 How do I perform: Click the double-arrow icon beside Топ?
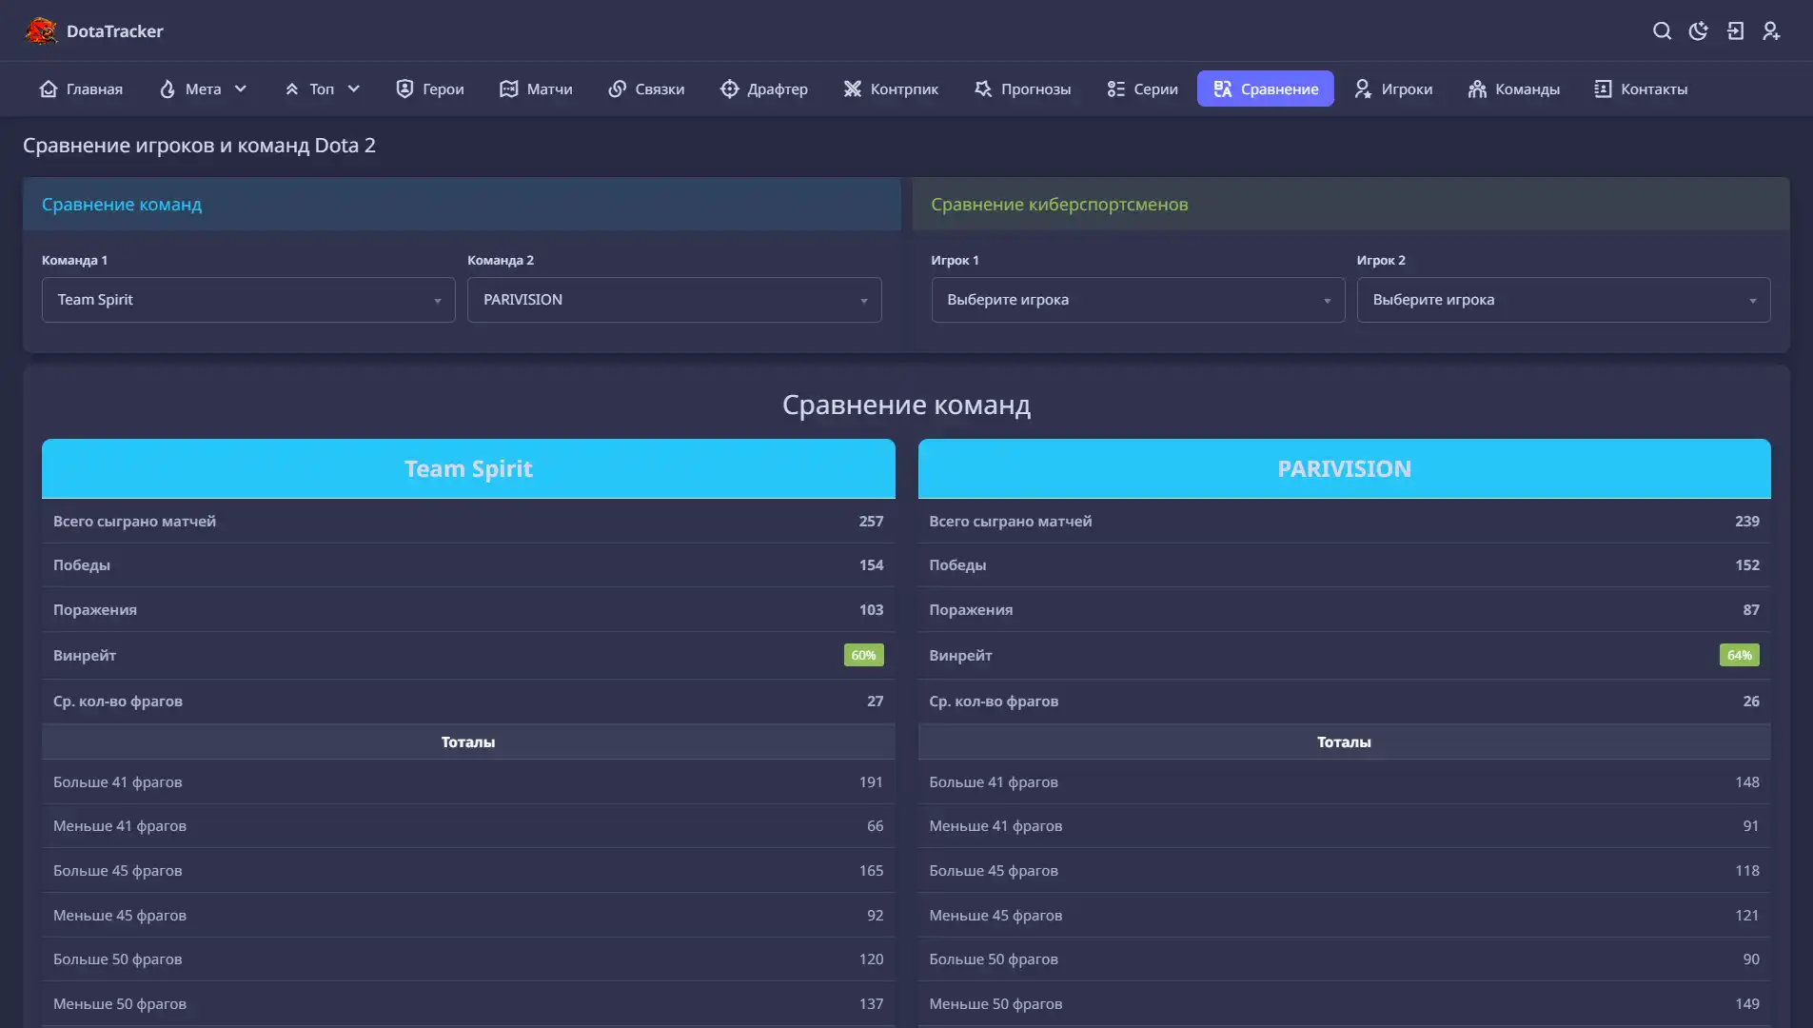(x=292, y=89)
